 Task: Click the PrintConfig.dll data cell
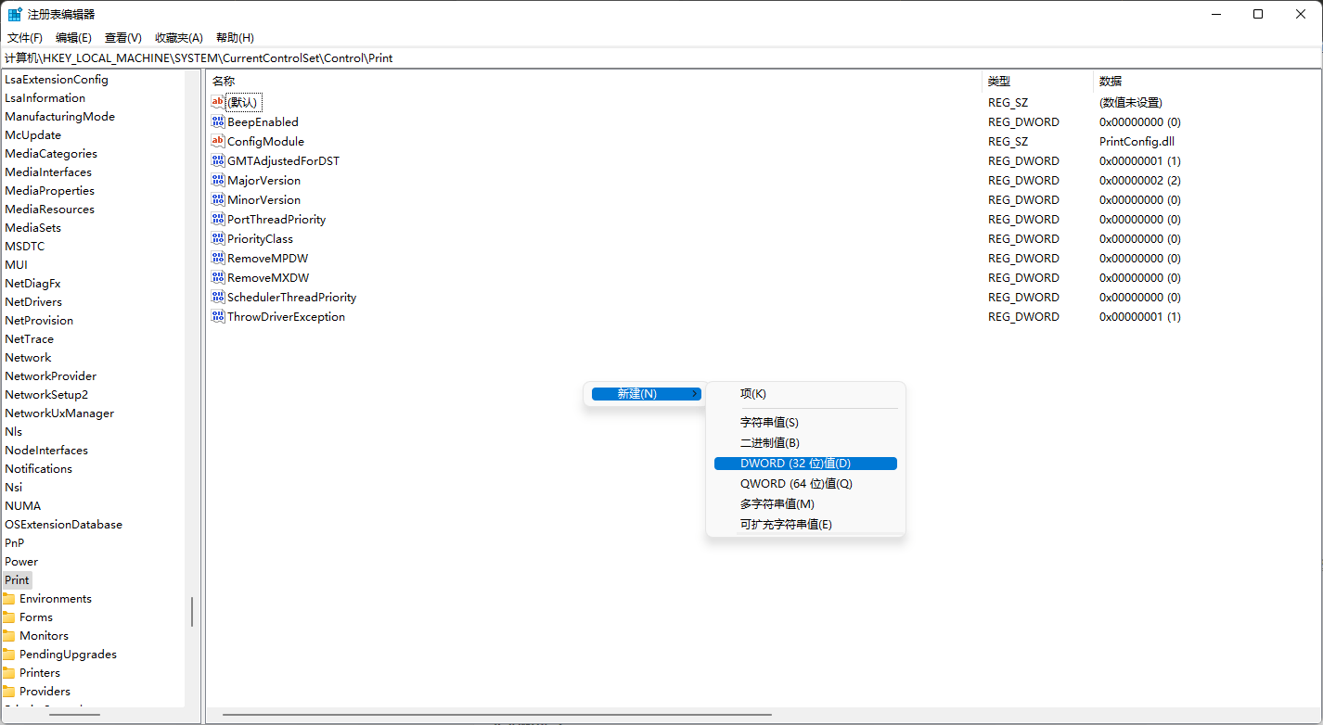point(1137,141)
